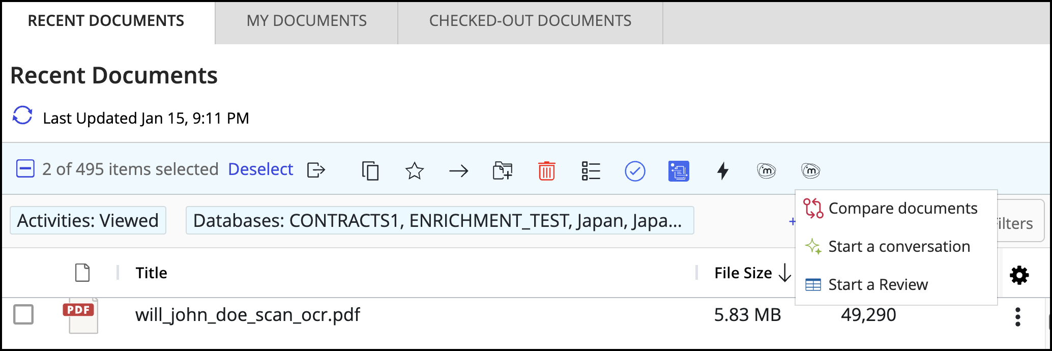
Task: Click the move arrow icon in toolbar
Action: point(458,171)
